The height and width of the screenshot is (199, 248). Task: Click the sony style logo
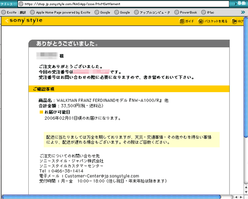(x=24, y=21)
